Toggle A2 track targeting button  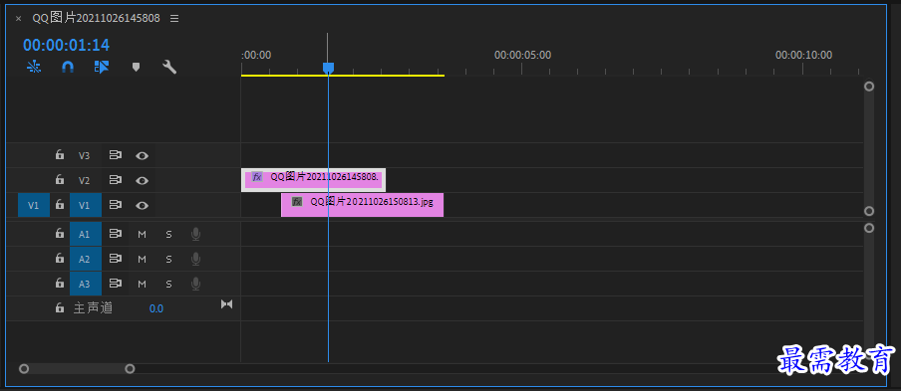click(x=86, y=259)
